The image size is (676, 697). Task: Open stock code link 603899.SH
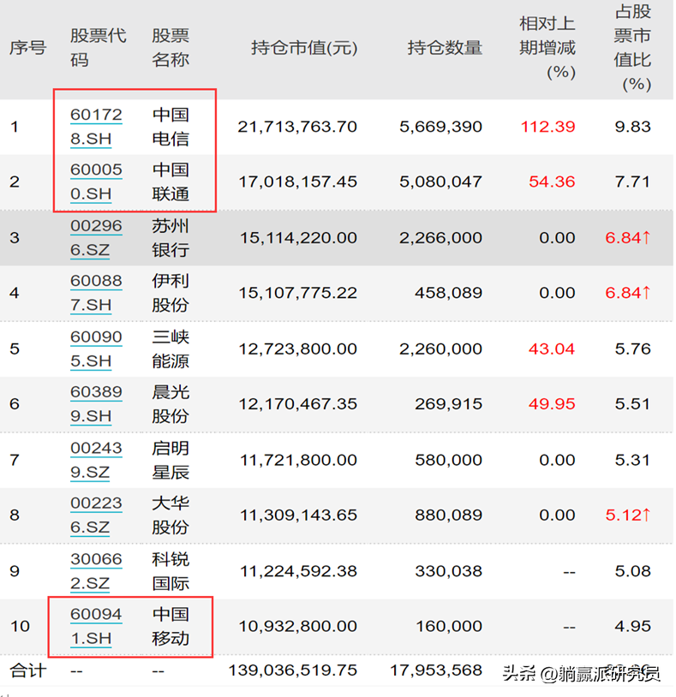[96, 404]
